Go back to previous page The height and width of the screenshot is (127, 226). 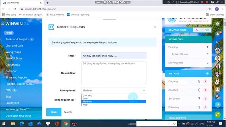coord(4,9)
